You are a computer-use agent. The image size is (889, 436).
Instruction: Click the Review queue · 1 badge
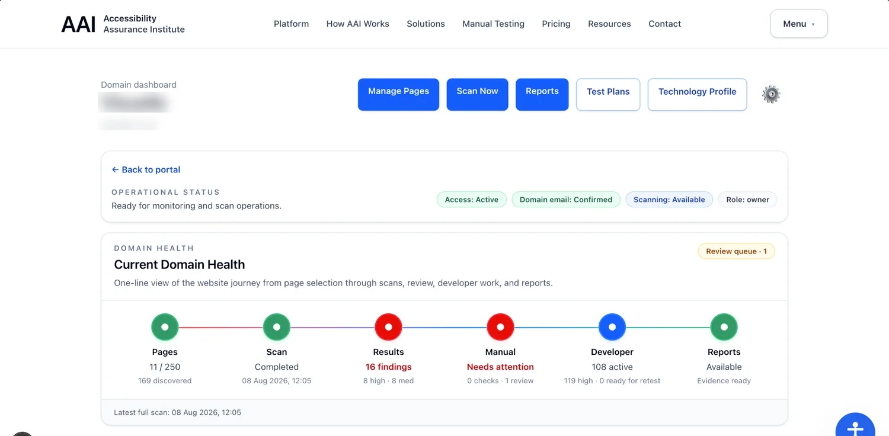tap(736, 251)
